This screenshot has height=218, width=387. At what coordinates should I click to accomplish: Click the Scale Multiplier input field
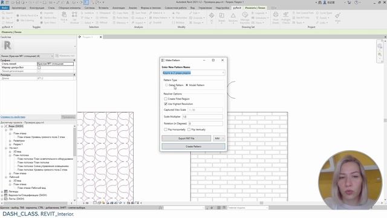coord(203,117)
